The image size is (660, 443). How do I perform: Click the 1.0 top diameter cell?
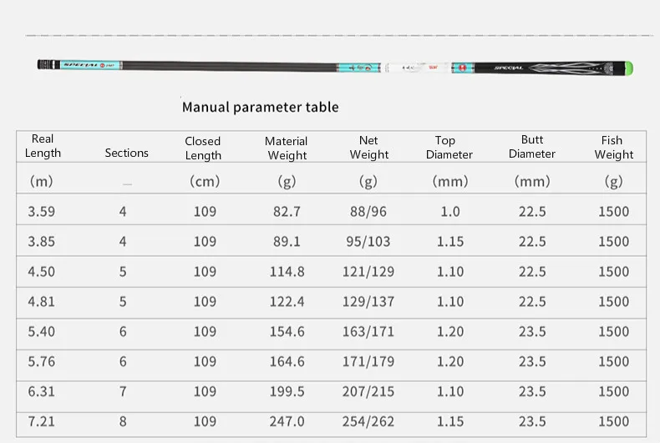click(449, 212)
